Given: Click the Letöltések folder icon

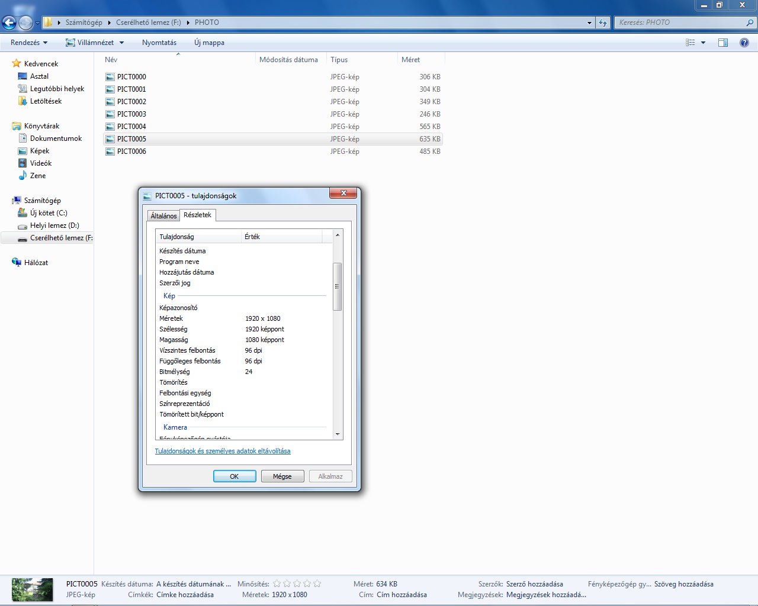Looking at the screenshot, I should click(23, 101).
